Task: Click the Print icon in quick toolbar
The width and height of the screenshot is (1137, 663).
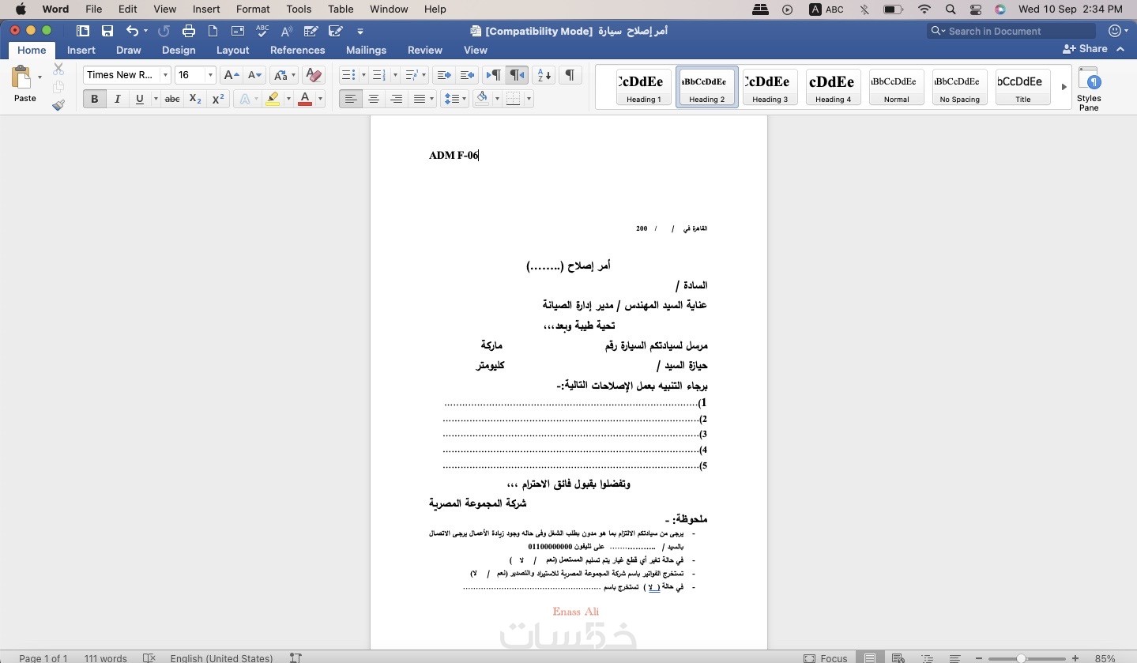Action: click(x=188, y=31)
